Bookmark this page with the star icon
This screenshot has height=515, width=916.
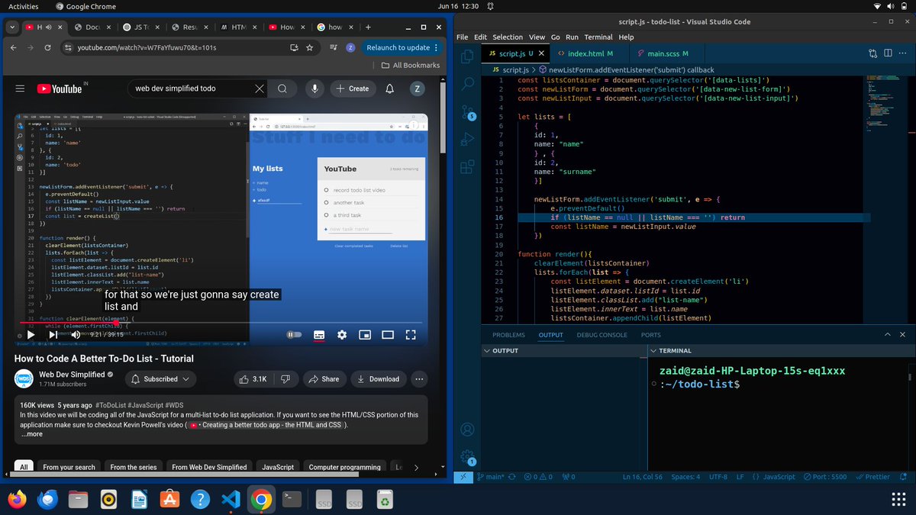310,47
